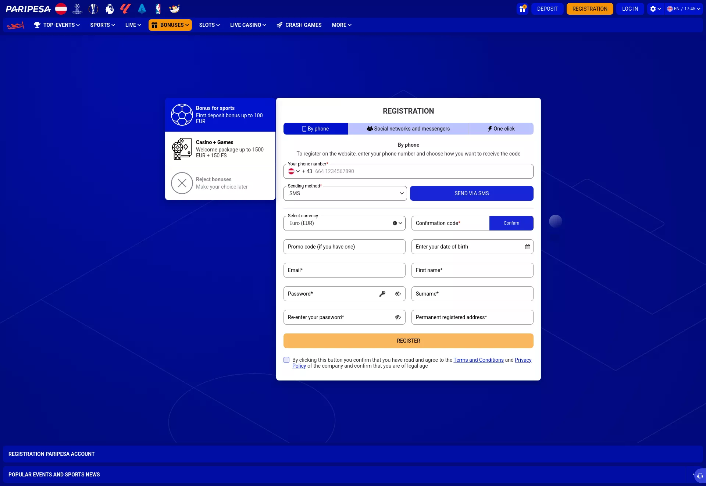This screenshot has height=486, width=706.
Task: Click the Reject bonuses X circle
Action: click(182, 183)
